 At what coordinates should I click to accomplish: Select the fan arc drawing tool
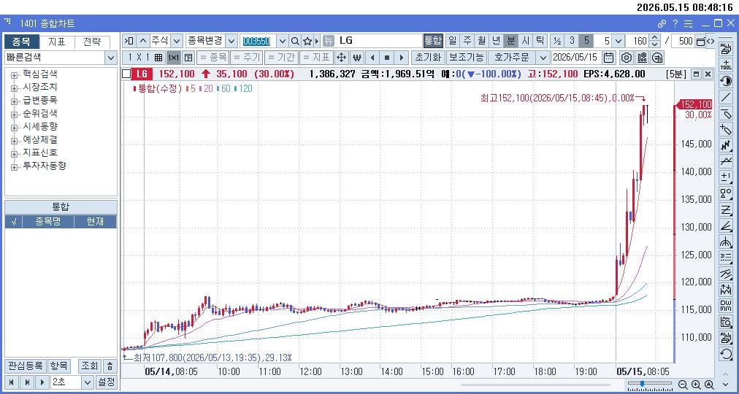[x=726, y=242]
